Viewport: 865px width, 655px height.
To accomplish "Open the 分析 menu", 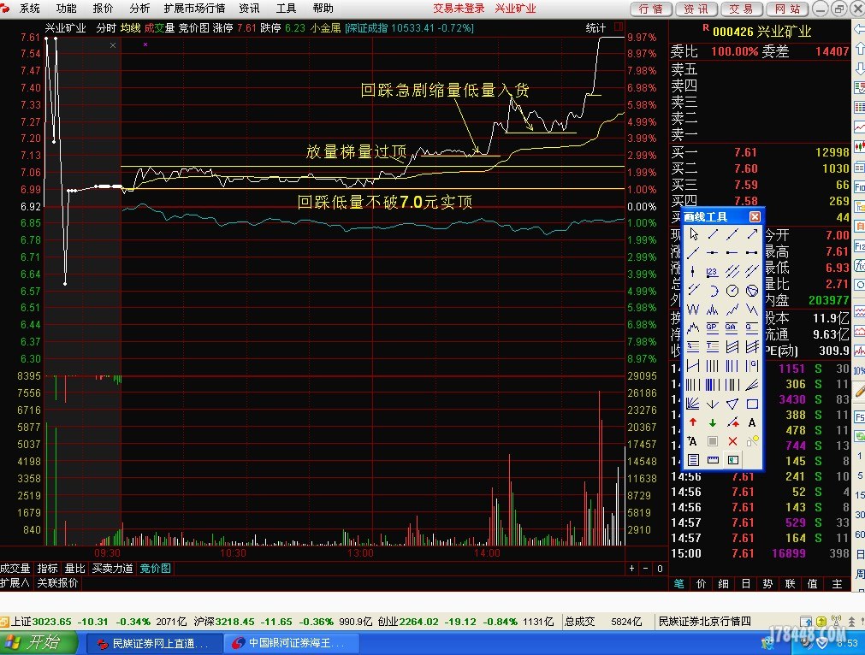I will [x=139, y=9].
